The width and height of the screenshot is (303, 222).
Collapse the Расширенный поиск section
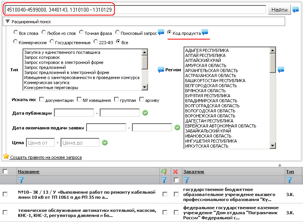coord(8,22)
